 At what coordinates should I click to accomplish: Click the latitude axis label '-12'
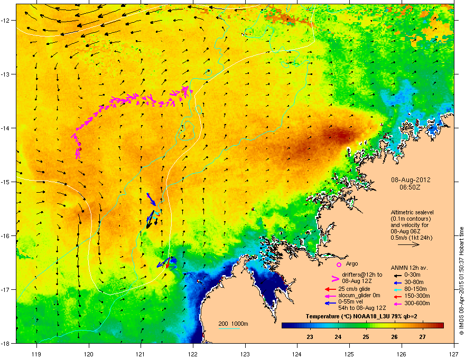6,20
